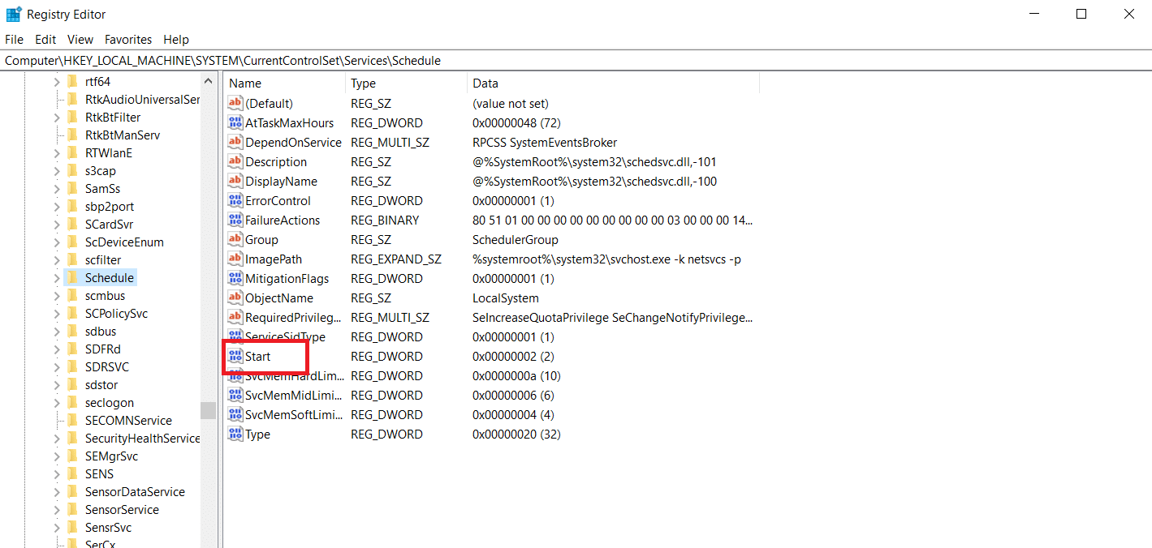The height and width of the screenshot is (548, 1152).
Task: Select the ScDeviceEnum key
Action: [124, 242]
